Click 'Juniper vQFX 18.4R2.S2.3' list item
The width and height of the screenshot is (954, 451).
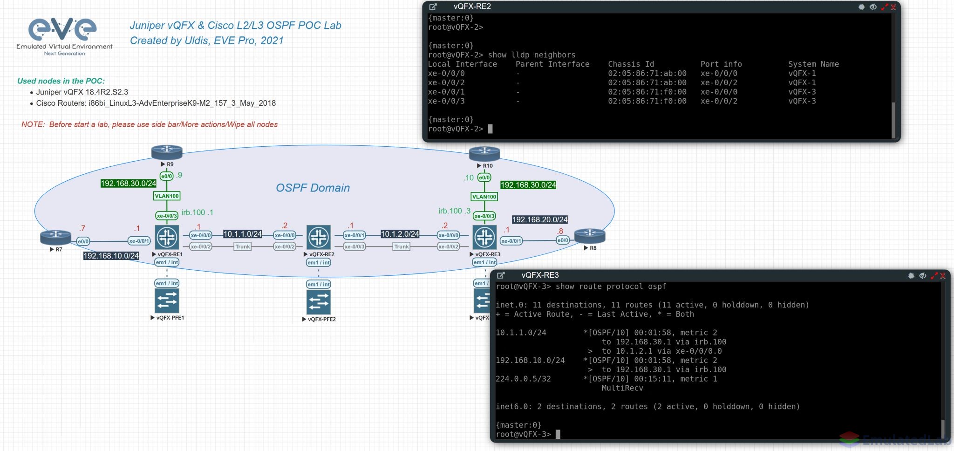(x=82, y=92)
